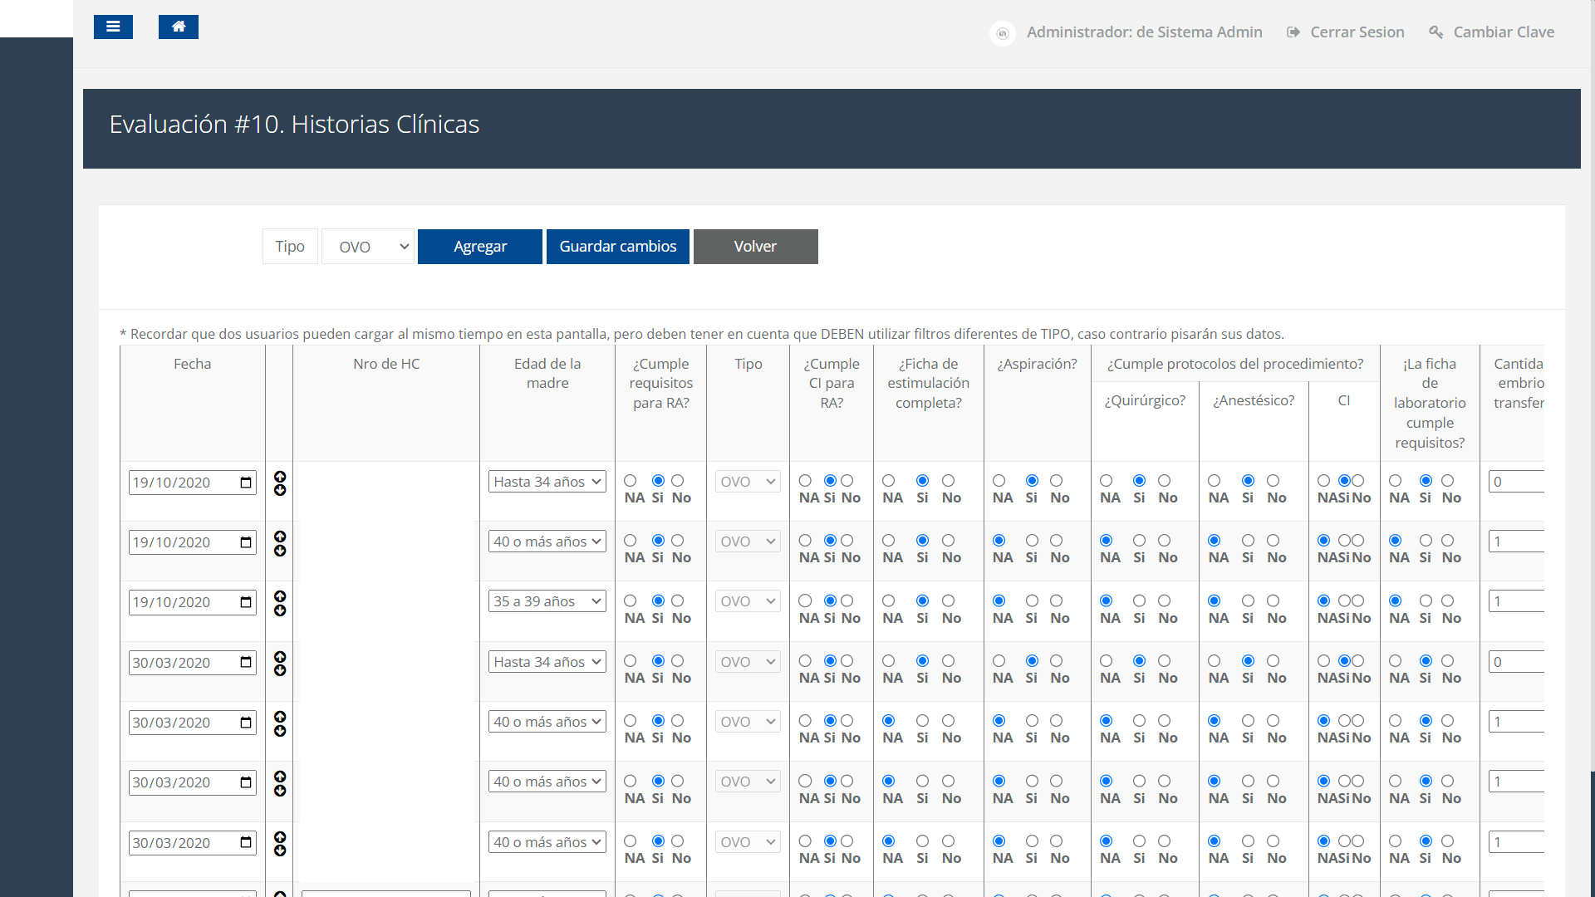The image size is (1595, 897).
Task: Select No for Ficha de estimulación in fourth row
Action: [949, 661]
